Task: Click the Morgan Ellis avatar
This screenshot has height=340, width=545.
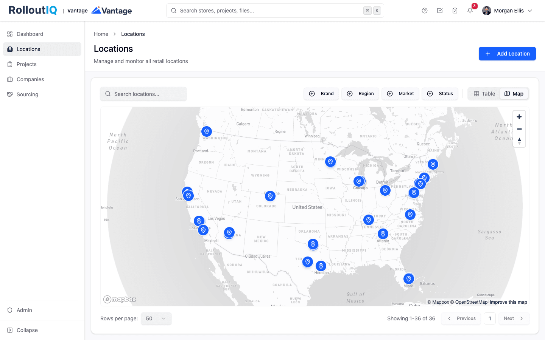Action: click(x=487, y=11)
